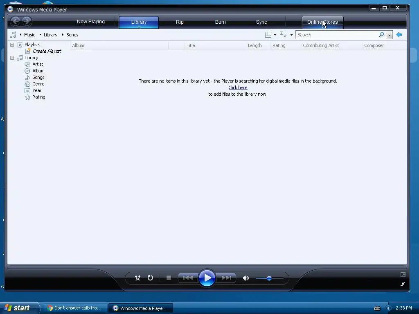Screen dimensions: 419x314
Task: Focus the Search input box
Action: (337, 35)
